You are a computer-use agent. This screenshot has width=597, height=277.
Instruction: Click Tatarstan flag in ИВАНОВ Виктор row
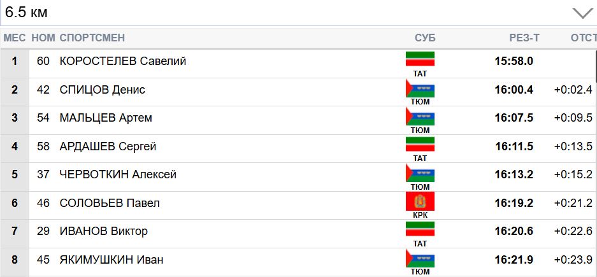[420, 229]
